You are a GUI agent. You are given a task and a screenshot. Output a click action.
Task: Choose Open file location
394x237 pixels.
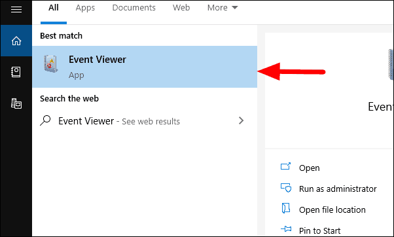[332, 210]
